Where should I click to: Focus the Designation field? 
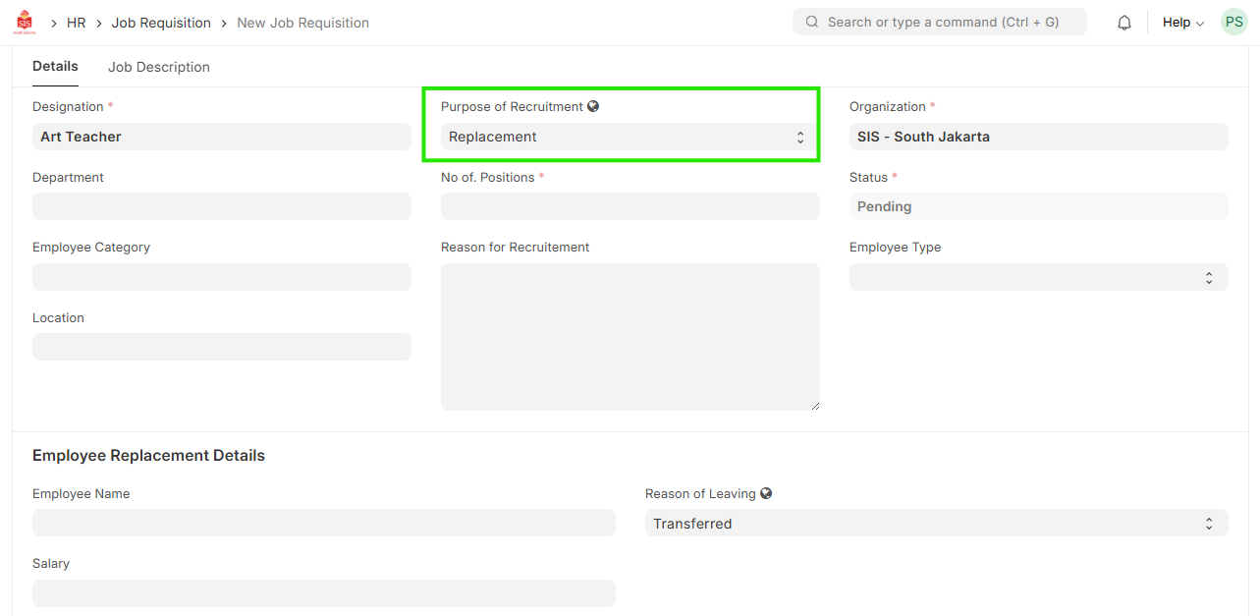tap(221, 137)
